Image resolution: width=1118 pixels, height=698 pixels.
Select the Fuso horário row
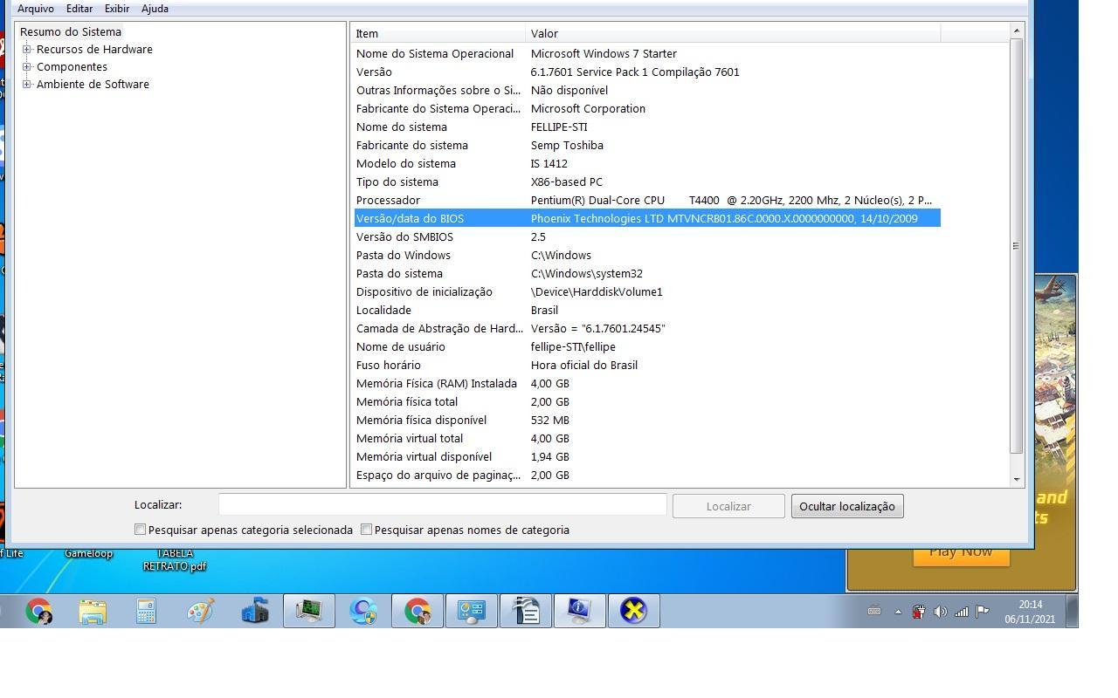(x=647, y=365)
